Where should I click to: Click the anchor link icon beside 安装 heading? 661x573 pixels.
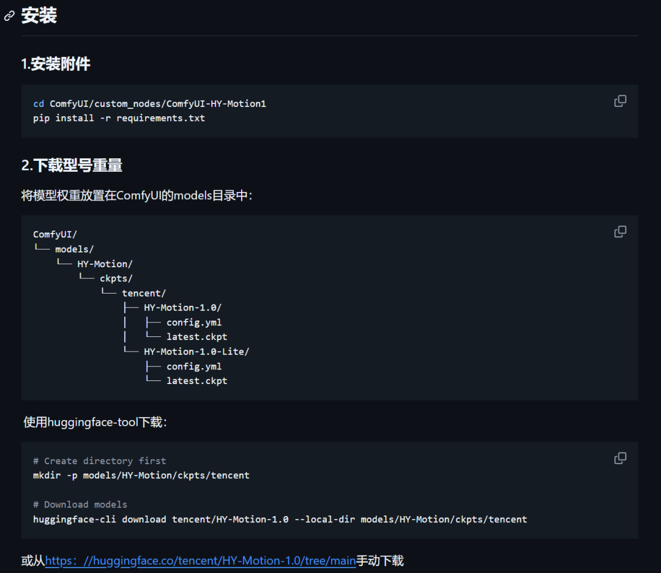(x=9, y=16)
